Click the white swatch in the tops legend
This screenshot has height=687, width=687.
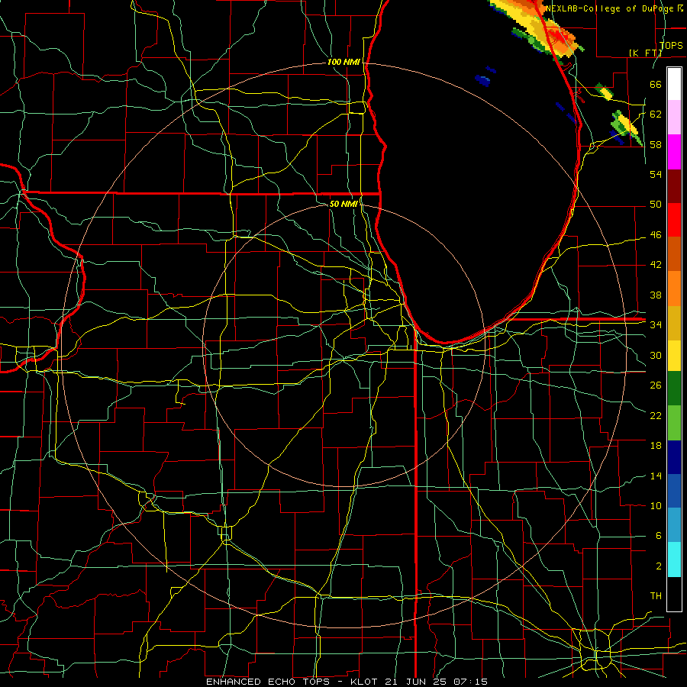[x=674, y=84]
